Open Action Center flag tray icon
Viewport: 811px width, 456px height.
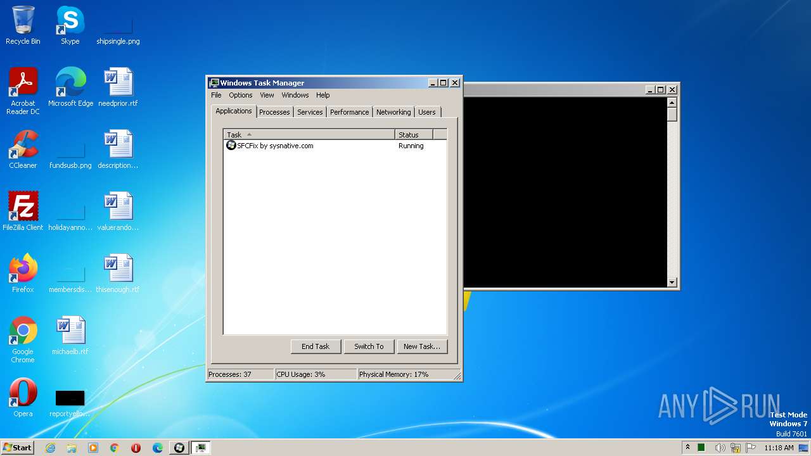(x=751, y=448)
